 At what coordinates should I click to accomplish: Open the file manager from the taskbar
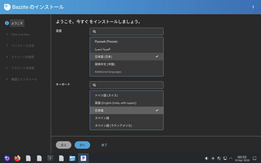coord(72,158)
